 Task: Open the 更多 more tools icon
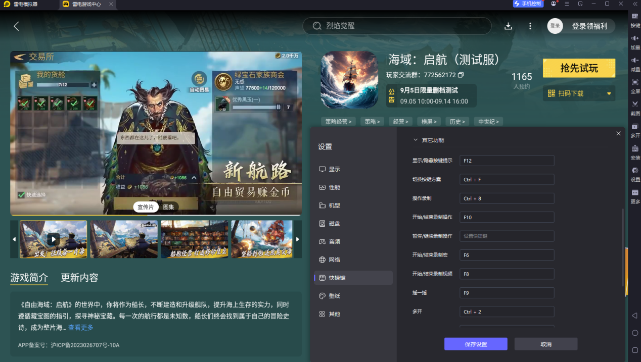pyautogui.click(x=635, y=193)
